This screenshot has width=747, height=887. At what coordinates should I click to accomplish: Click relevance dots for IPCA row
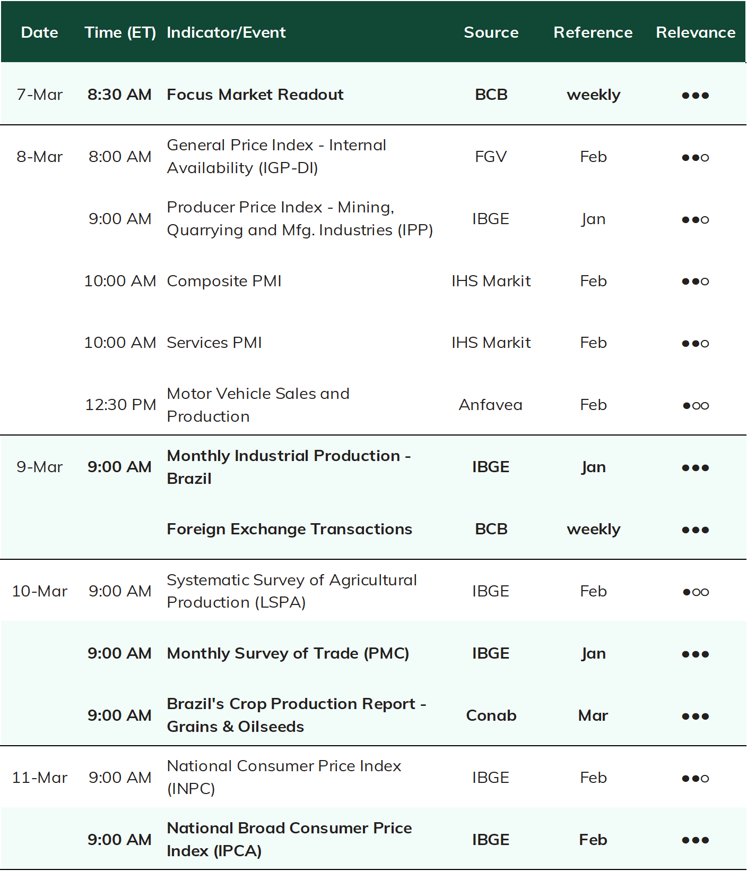point(695,840)
